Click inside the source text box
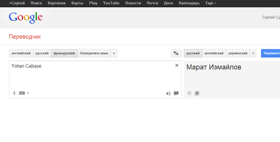 (x=95, y=80)
